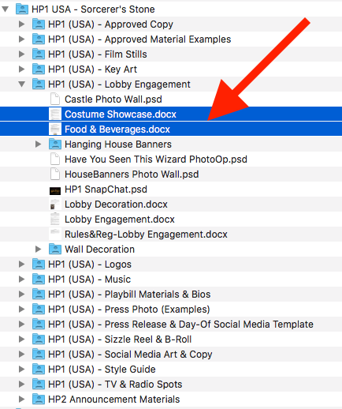This screenshot has width=342, height=409.
Task: Select HP2 Announcement Materials folder name
Action: coord(114,400)
